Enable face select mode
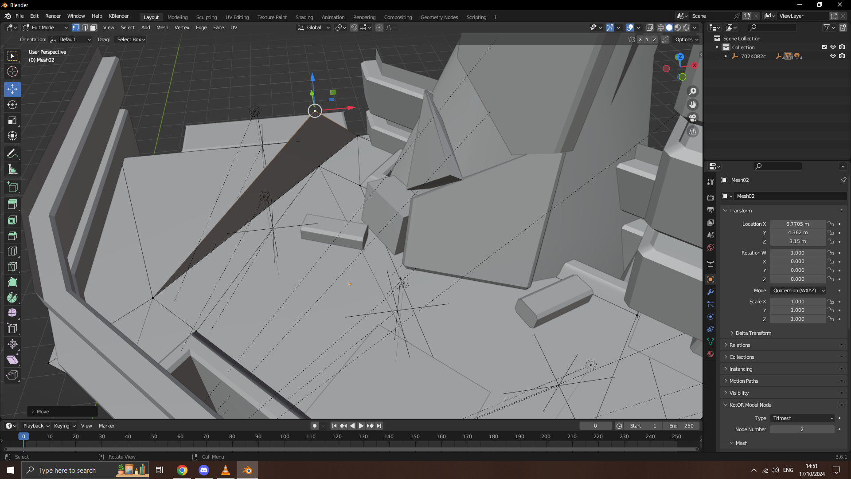This screenshot has width=851, height=479. 94,27
